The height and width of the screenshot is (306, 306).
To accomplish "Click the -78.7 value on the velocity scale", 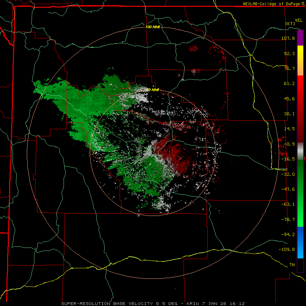I will [x=288, y=219].
